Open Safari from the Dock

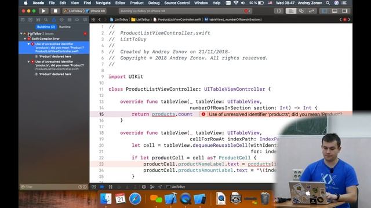click(135, 199)
